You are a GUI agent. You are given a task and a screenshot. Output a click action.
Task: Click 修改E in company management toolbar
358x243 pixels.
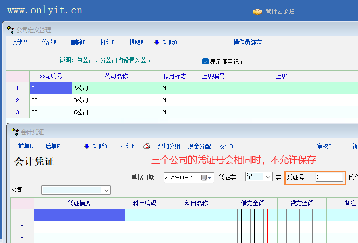49,42
